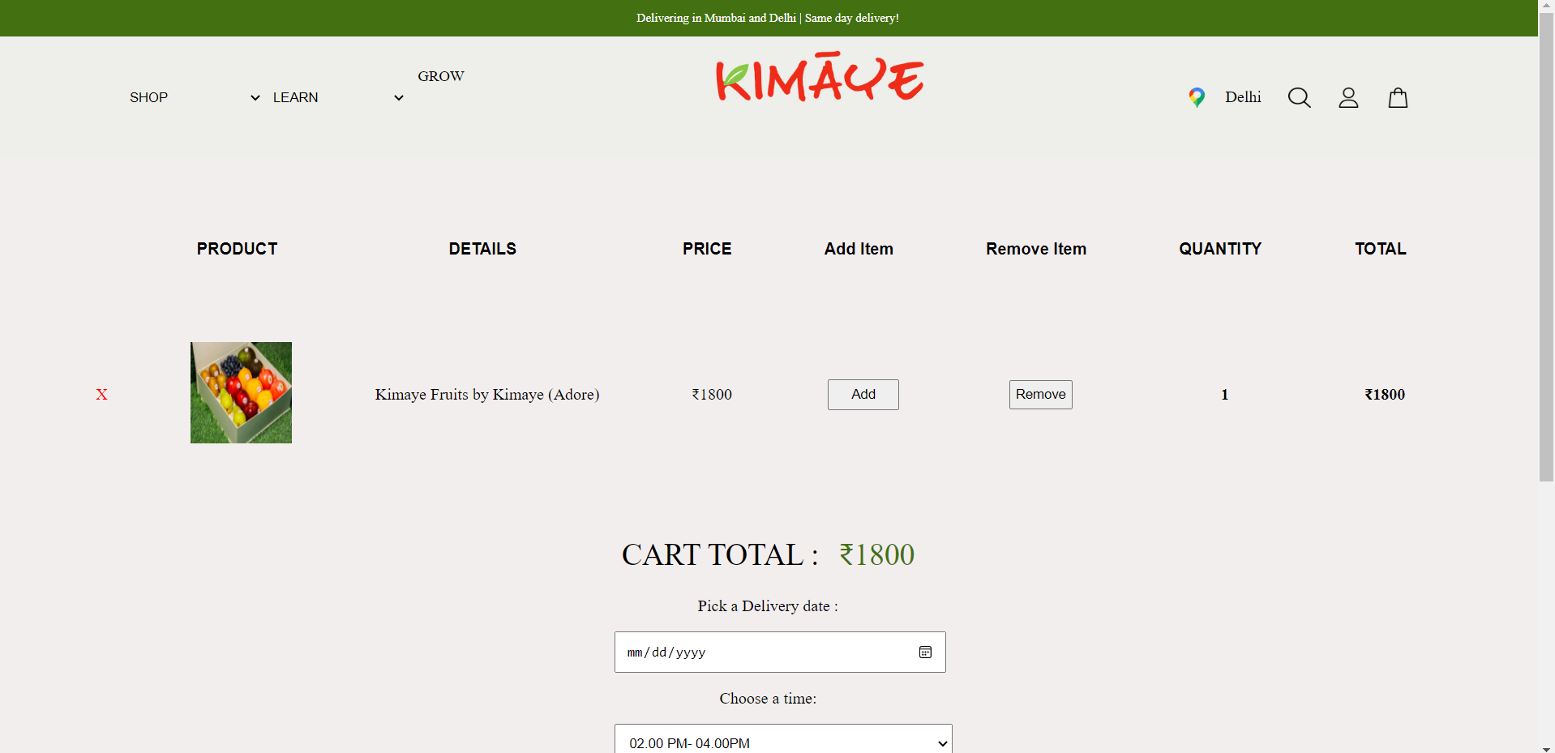This screenshot has width=1555, height=753.
Task: Click the bold '₹1800' row total
Action: 1385,395
